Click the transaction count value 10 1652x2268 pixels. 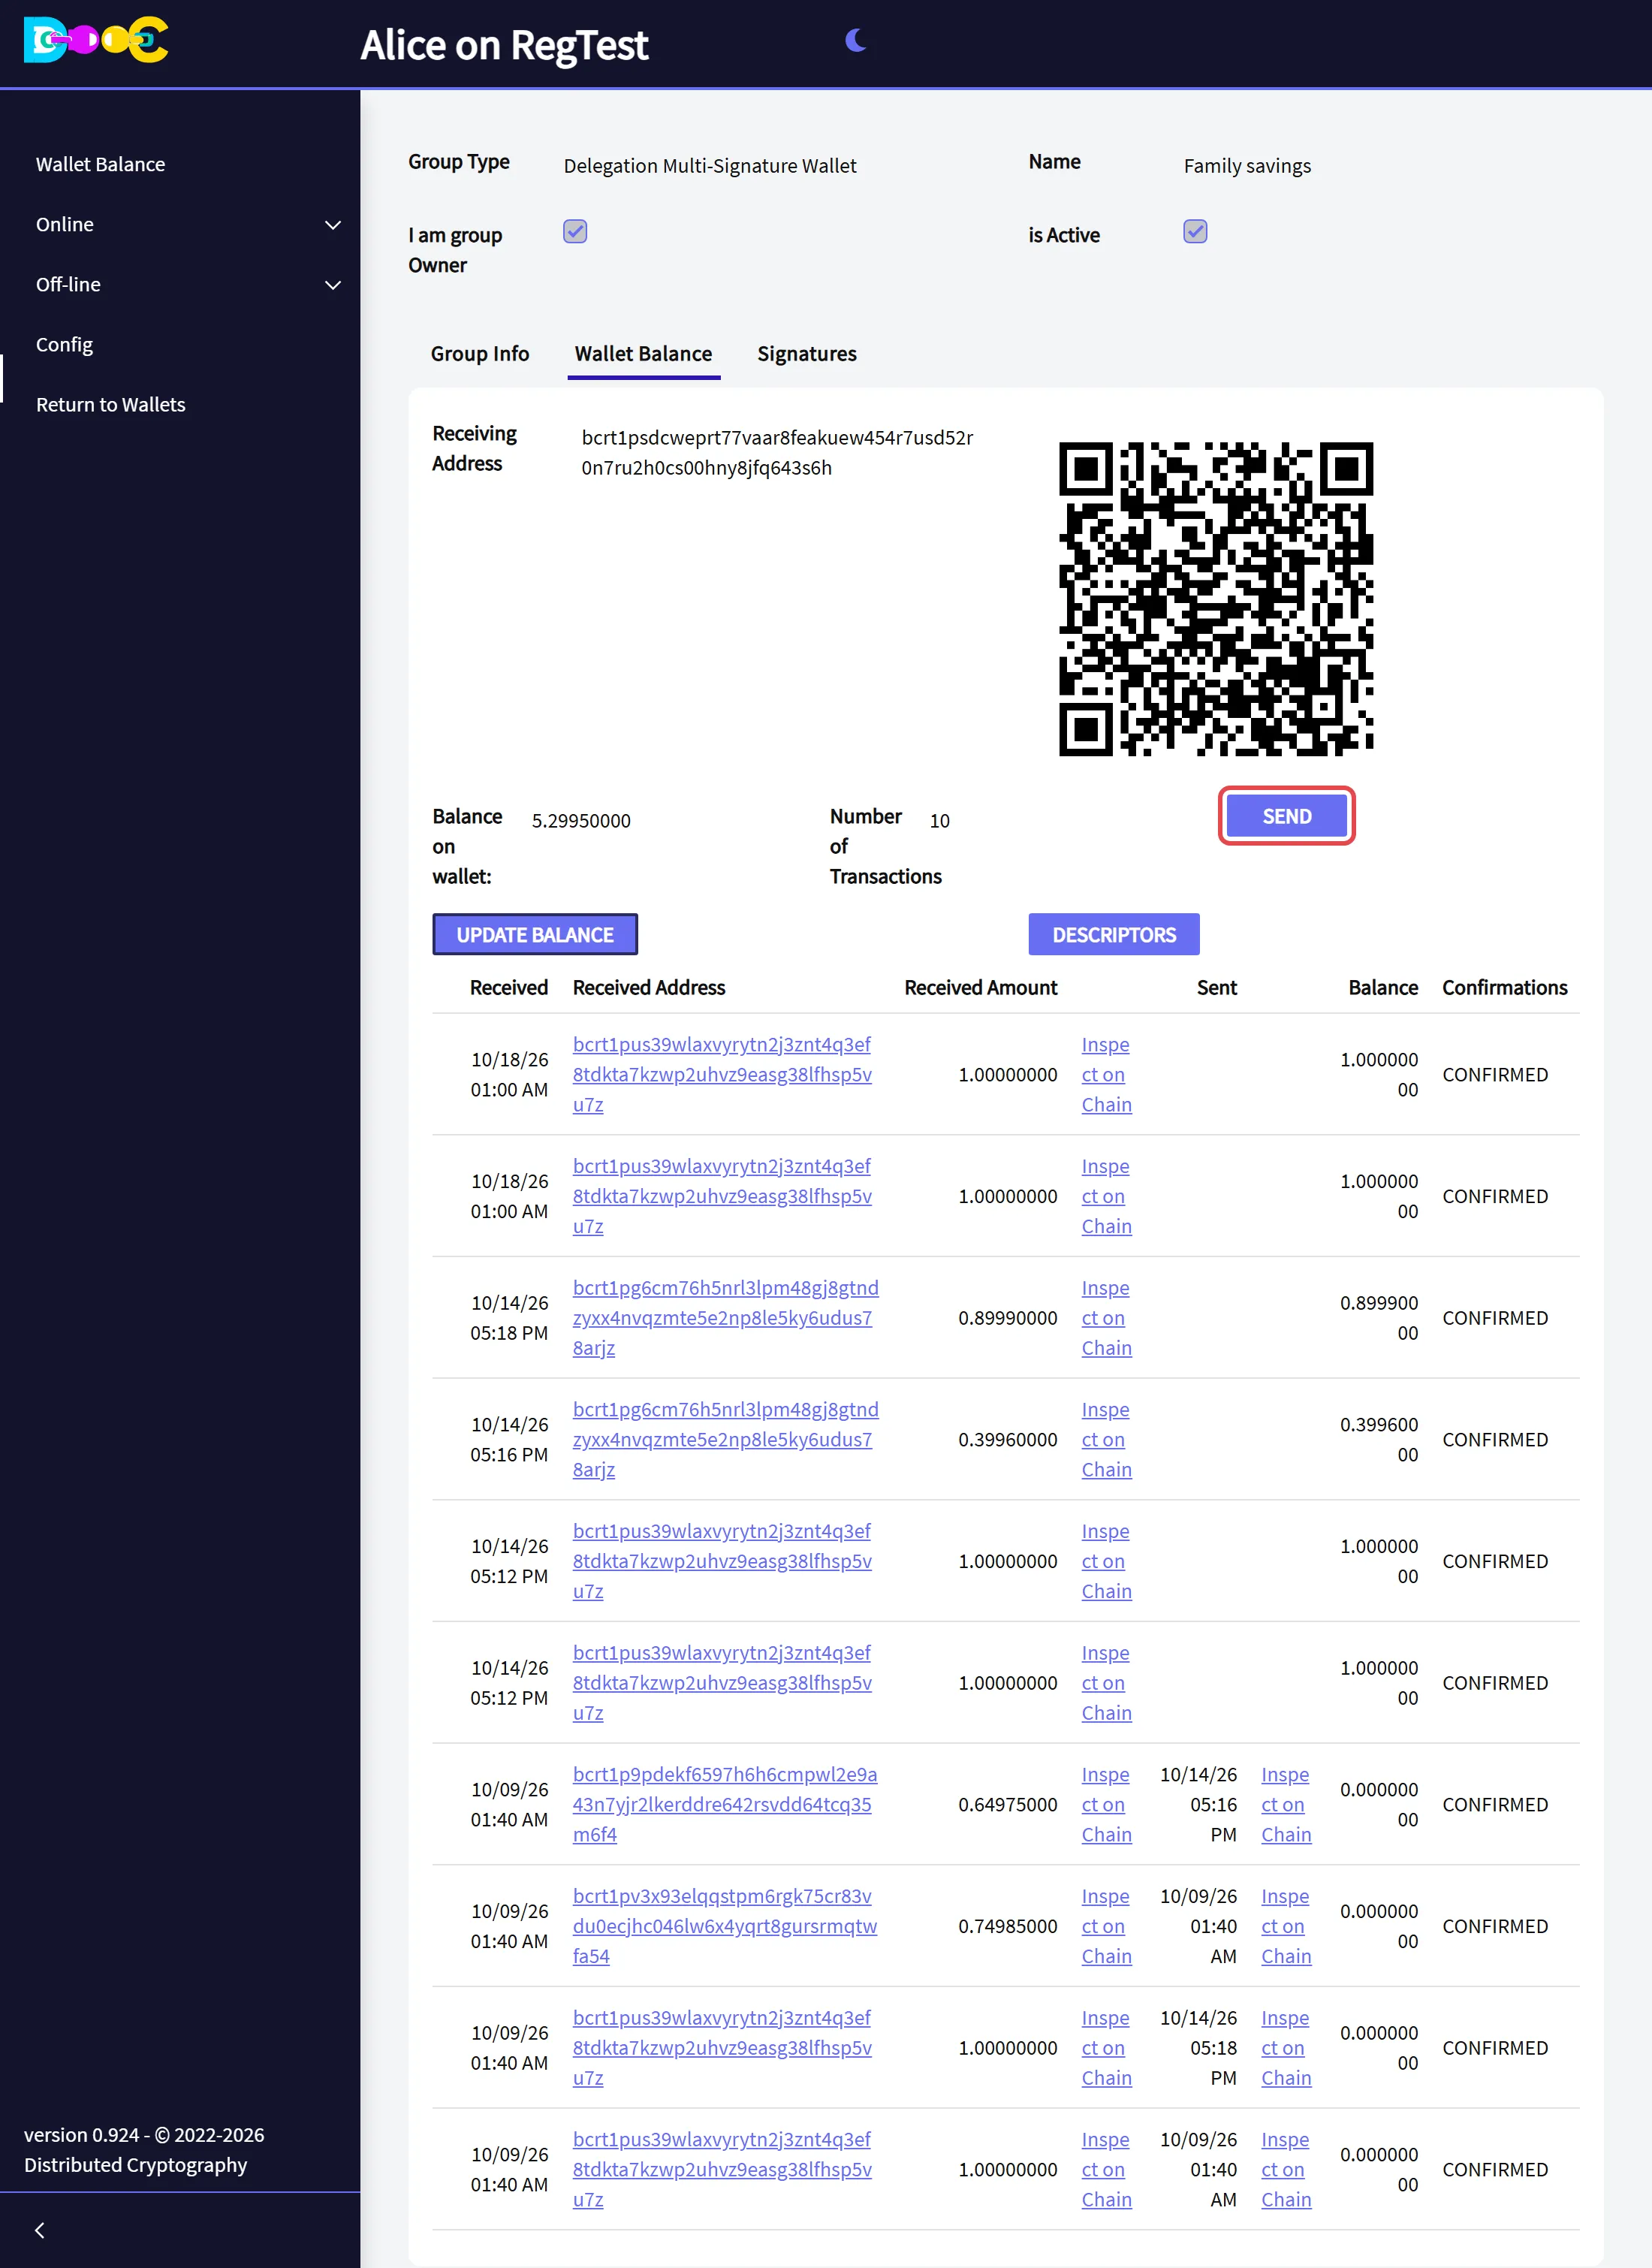pos(939,821)
